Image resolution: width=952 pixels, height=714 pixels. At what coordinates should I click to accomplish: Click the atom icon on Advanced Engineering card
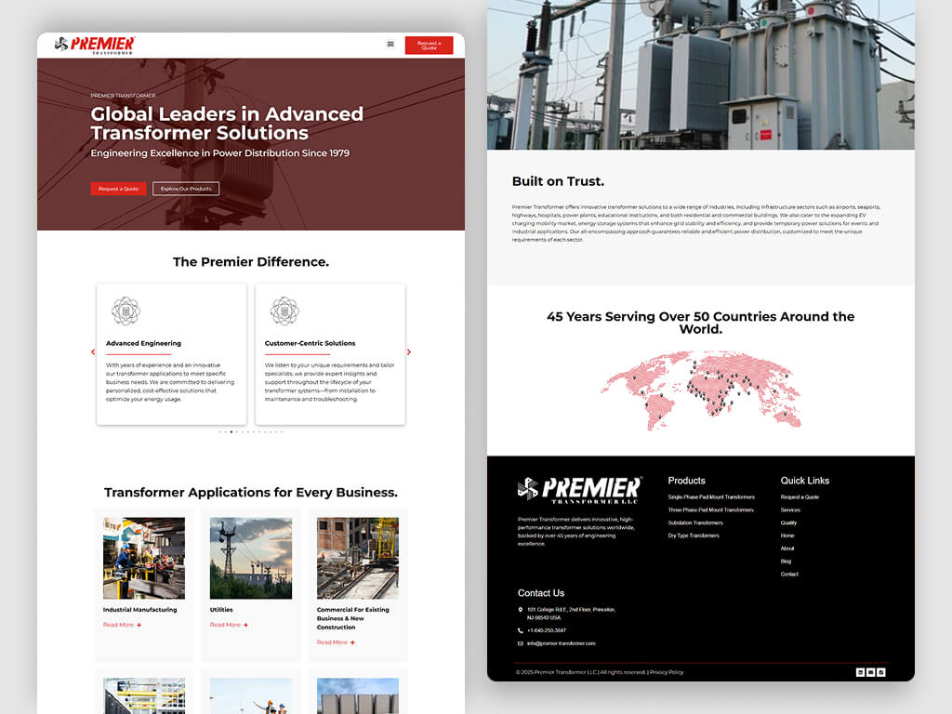coord(126,311)
